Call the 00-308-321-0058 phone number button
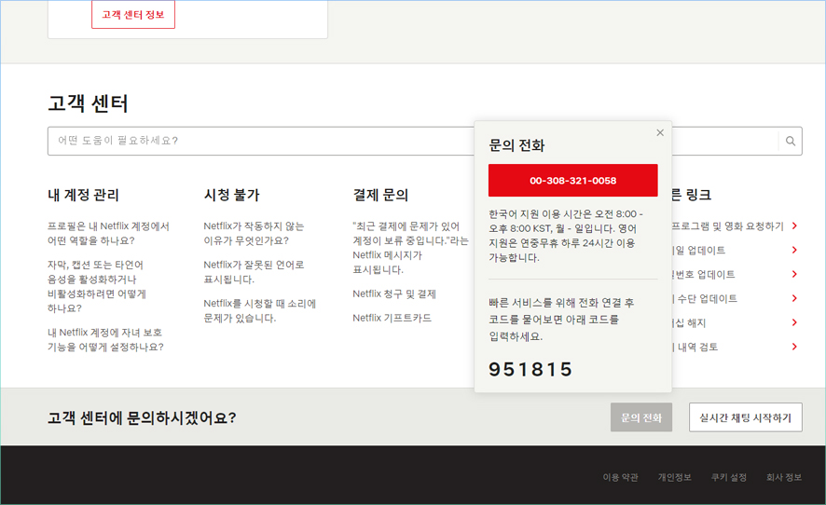 click(x=572, y=181)
